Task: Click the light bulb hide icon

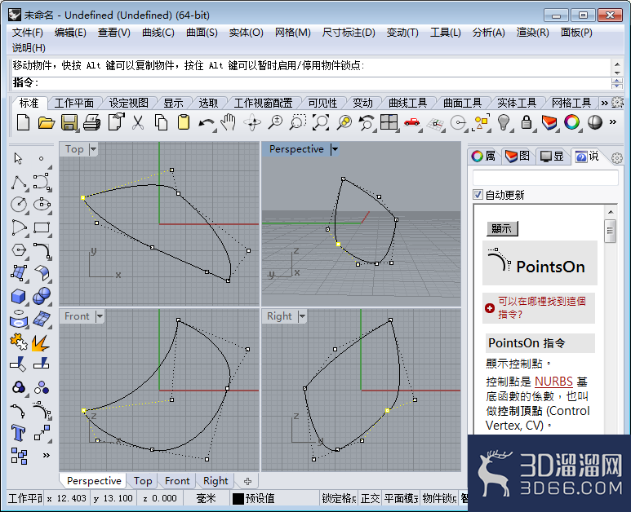Action: [504, 122]
